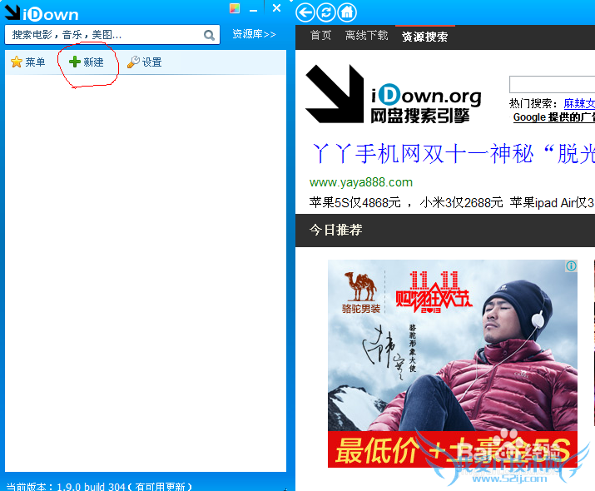Go to home with house icon
Viewport: 595px width, 491px height.
(x=347, y=12)
